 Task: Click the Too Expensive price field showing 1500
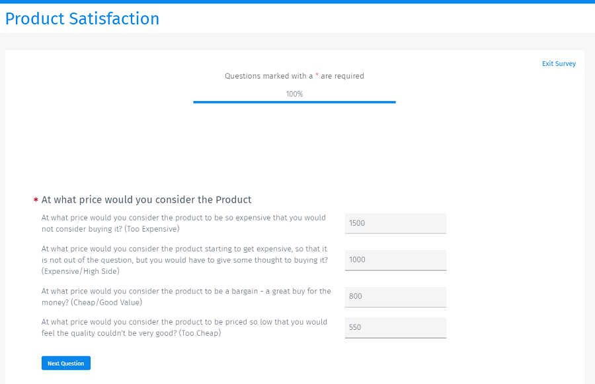coord(395,223)
